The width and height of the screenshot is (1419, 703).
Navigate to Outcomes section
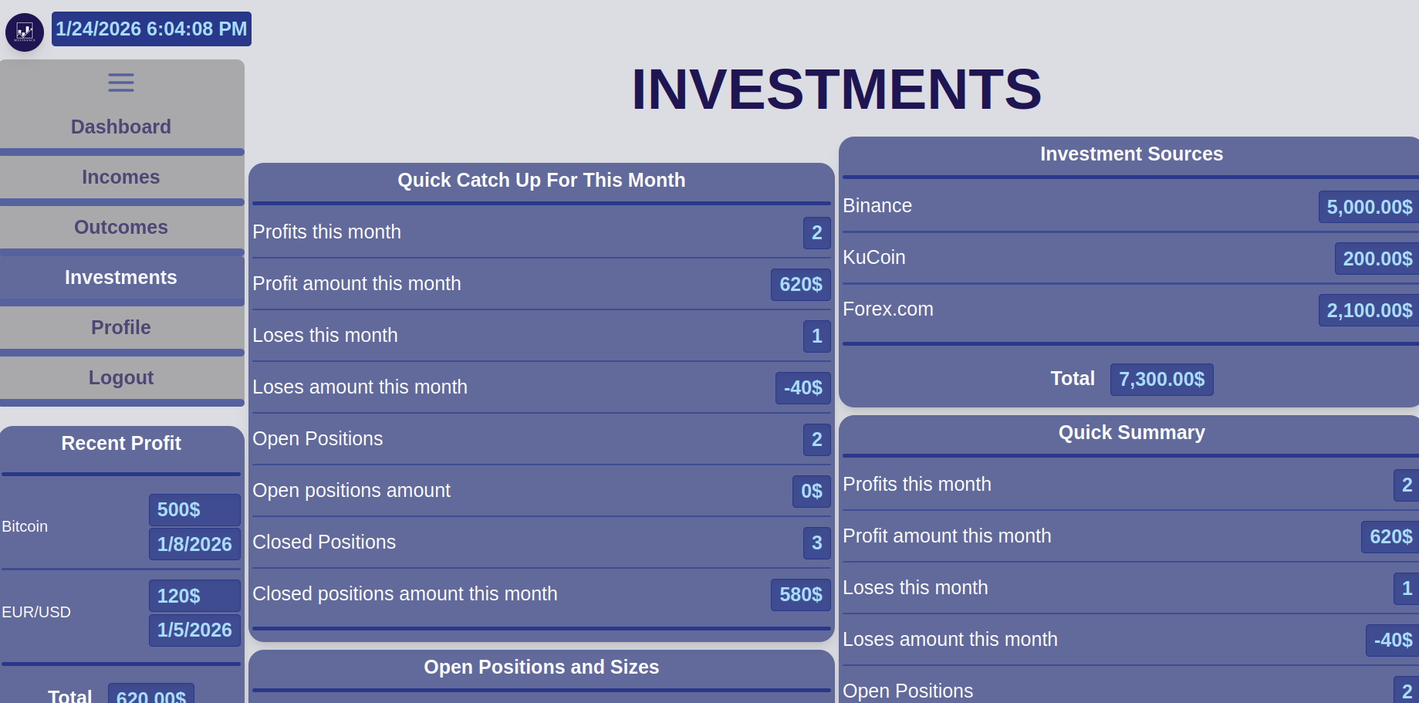[121, 228]
